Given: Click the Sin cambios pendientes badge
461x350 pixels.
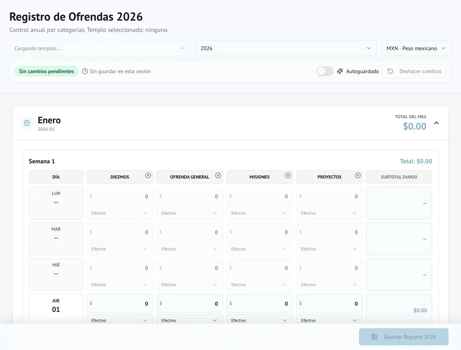Looking at the screenshot, I should 46,71.
